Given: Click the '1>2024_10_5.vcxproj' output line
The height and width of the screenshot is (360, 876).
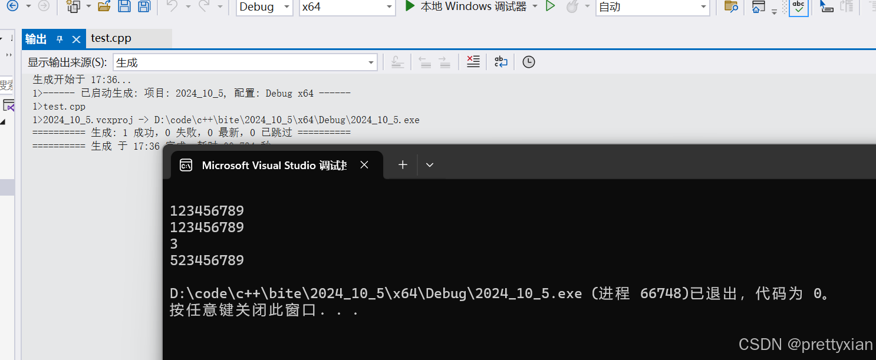Looking at the screenshot, I should coord(226,120).
